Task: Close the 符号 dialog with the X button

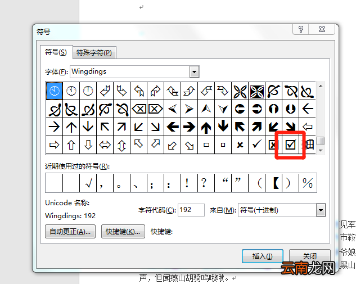Action: pos(322,29)
